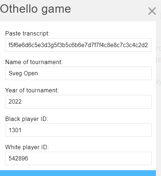
Task: Click the "Name of tournament:" label
Action: (x=34, y=62)
